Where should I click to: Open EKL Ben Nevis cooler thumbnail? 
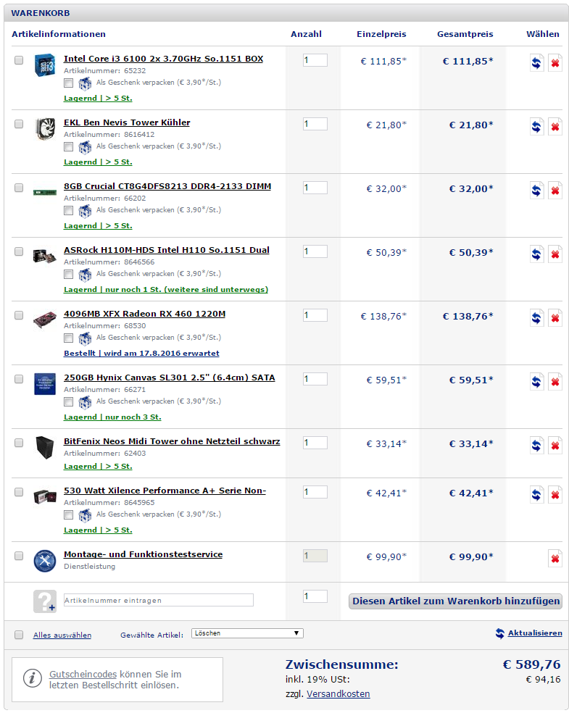click(x=44, y=128)
